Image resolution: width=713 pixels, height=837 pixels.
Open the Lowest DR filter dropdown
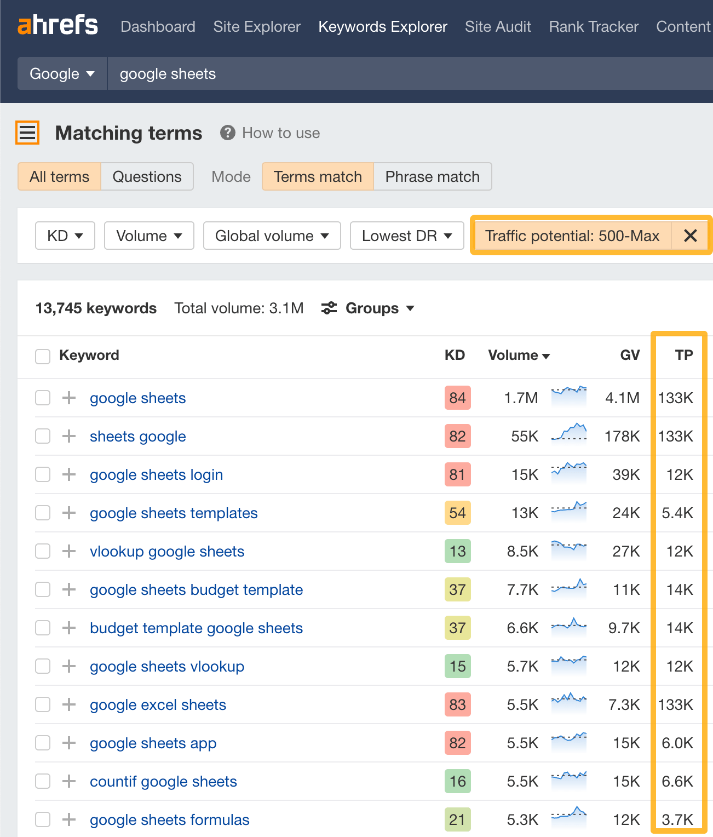406,236
